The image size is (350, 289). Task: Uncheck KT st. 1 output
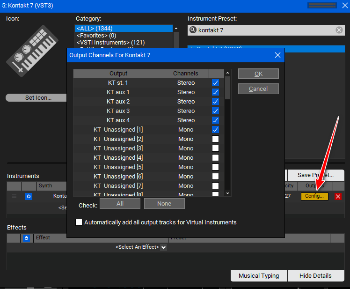coord(215,83)
